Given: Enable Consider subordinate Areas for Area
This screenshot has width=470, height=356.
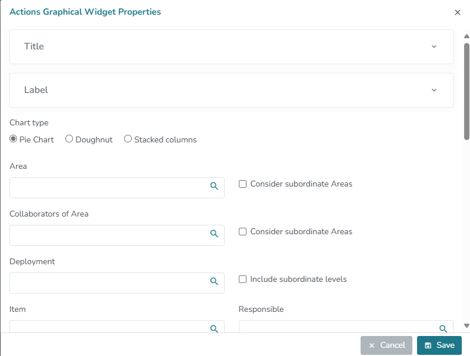Looking at the screenshot, I should [242, 184].
